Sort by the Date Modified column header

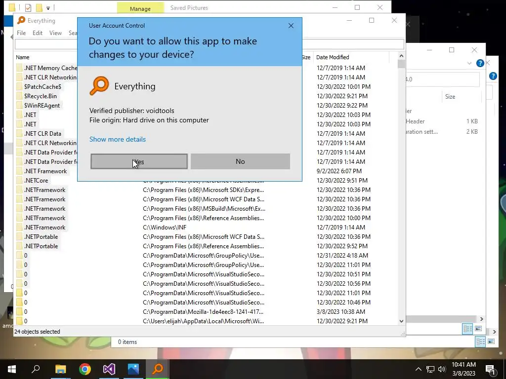[333, 57]
